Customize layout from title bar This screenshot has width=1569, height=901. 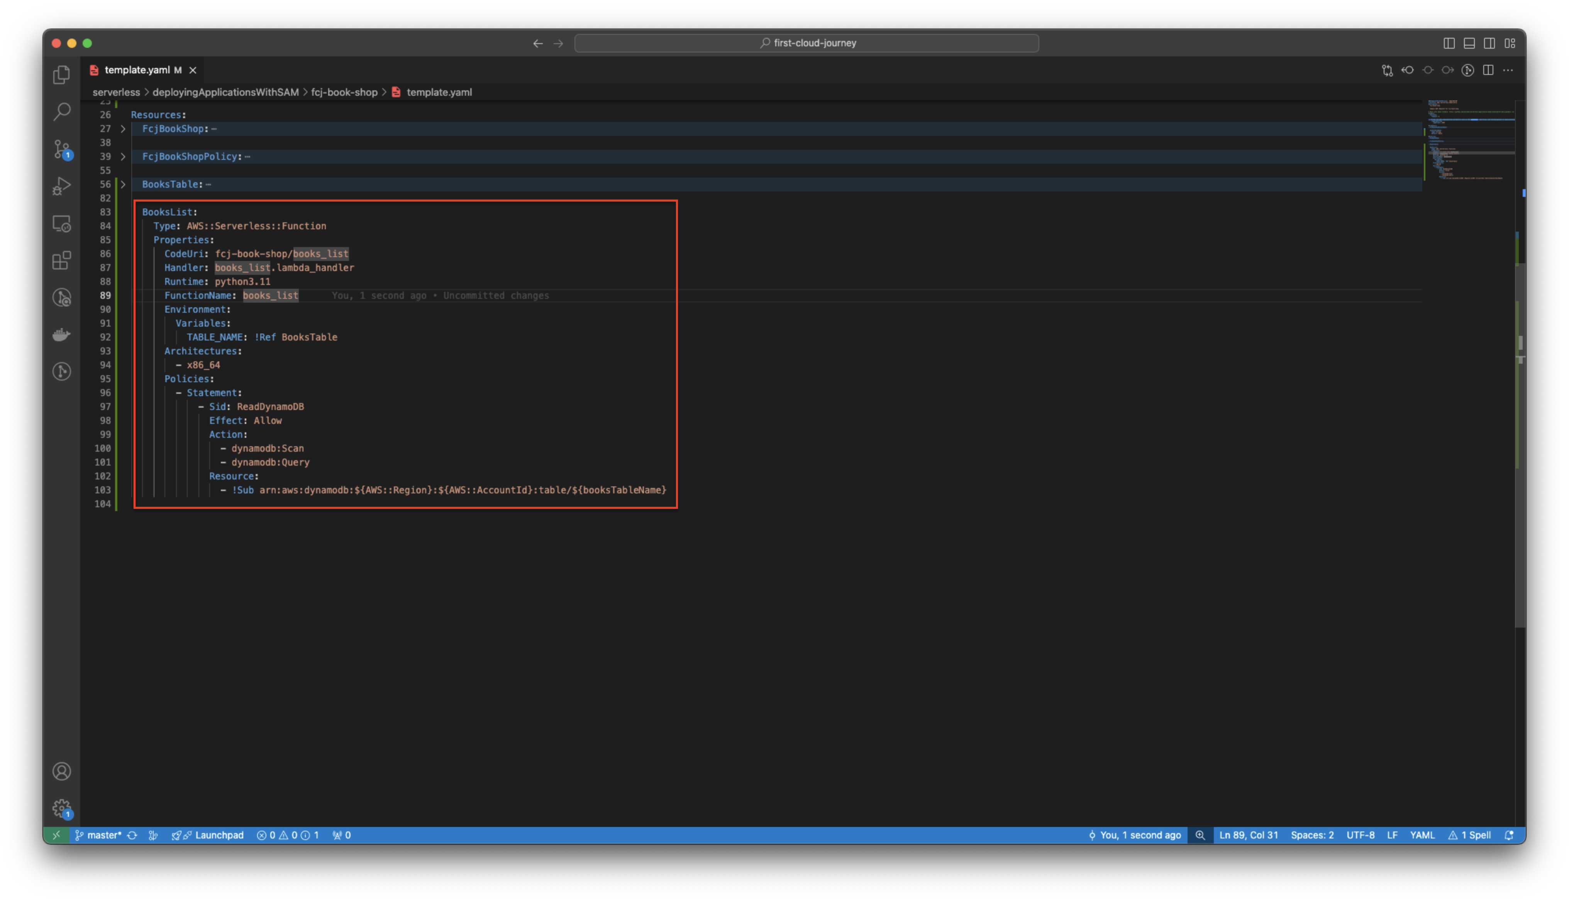pyautogui.click(x=1510, y=43)
